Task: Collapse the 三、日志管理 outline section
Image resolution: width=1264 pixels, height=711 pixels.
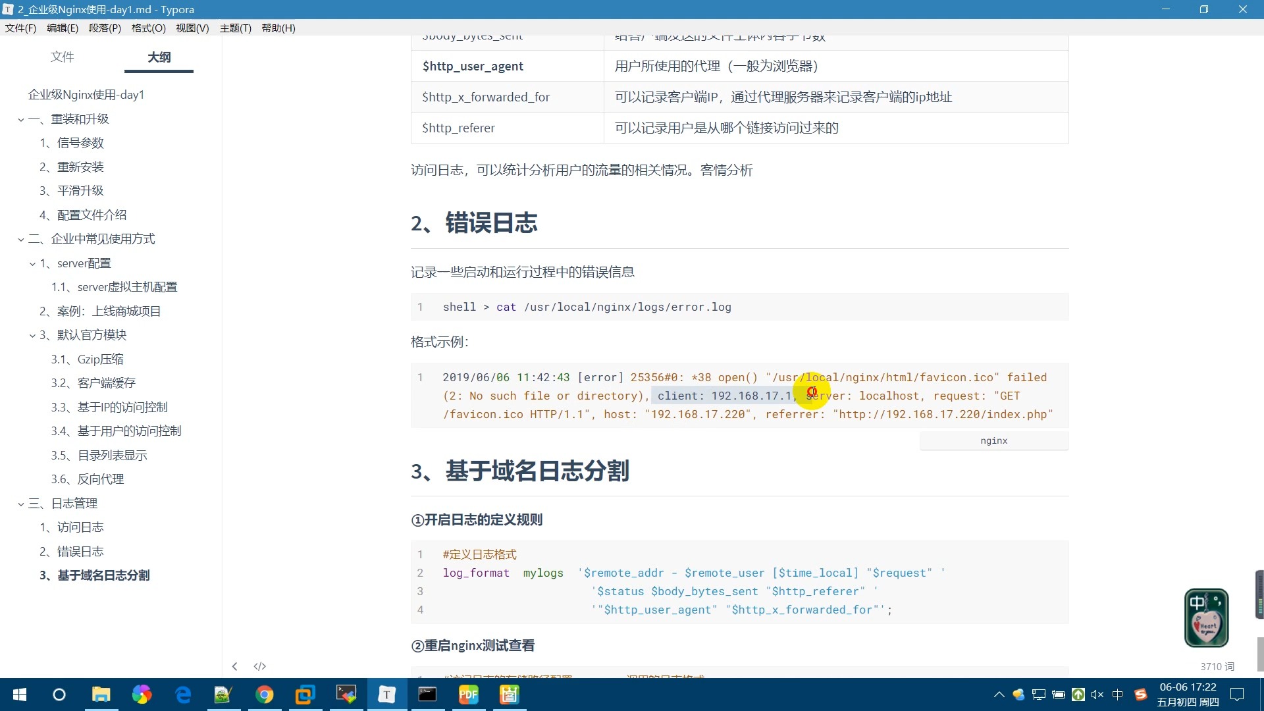Action: [x=21, y=504]
